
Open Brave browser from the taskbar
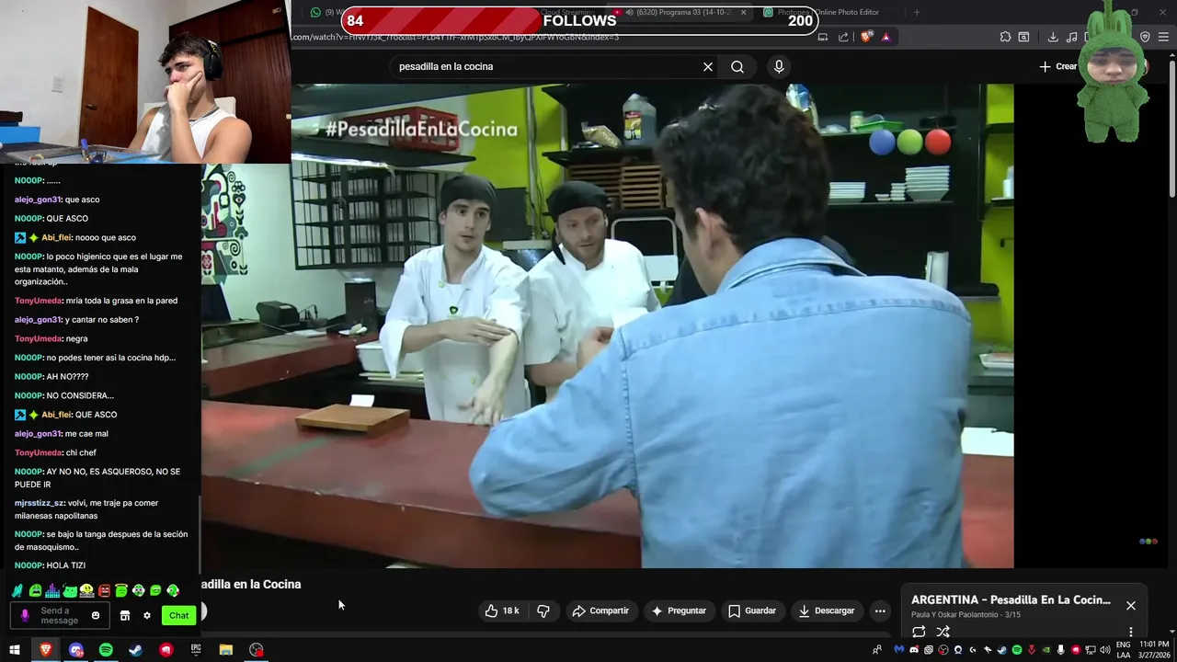coord(45,650)
